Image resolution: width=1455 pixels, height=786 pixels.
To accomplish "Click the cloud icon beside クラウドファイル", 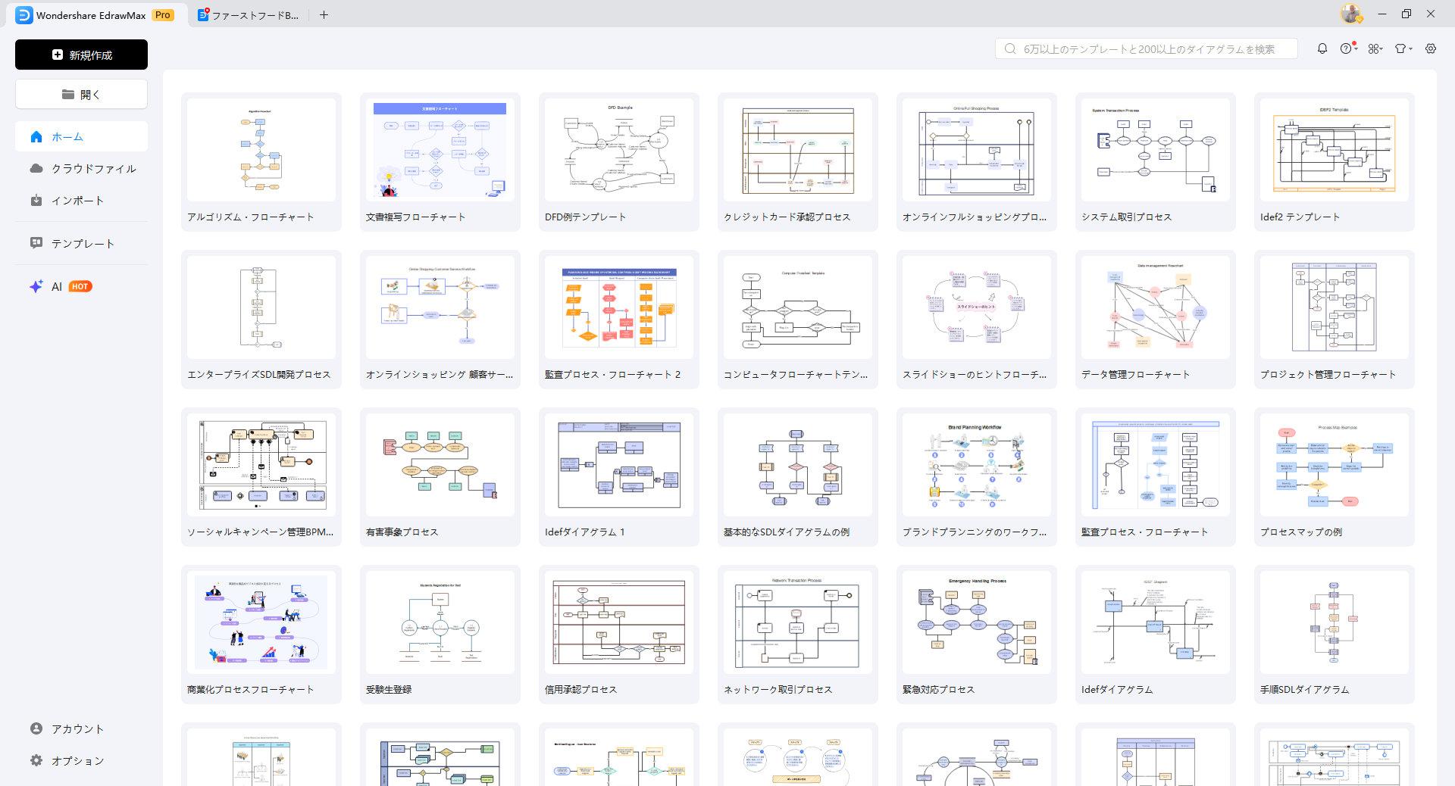I will (x=36, y=169).
